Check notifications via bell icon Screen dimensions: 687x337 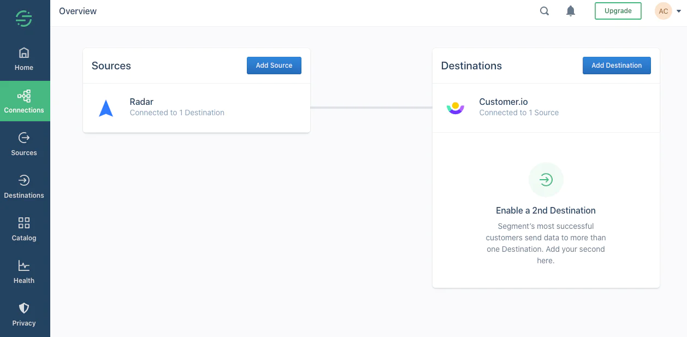(x=570, y=10)
